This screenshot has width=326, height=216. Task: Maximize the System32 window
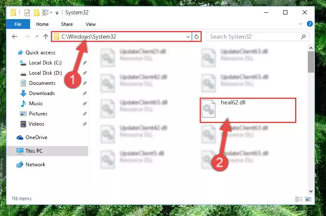click(x=285, y=12)
